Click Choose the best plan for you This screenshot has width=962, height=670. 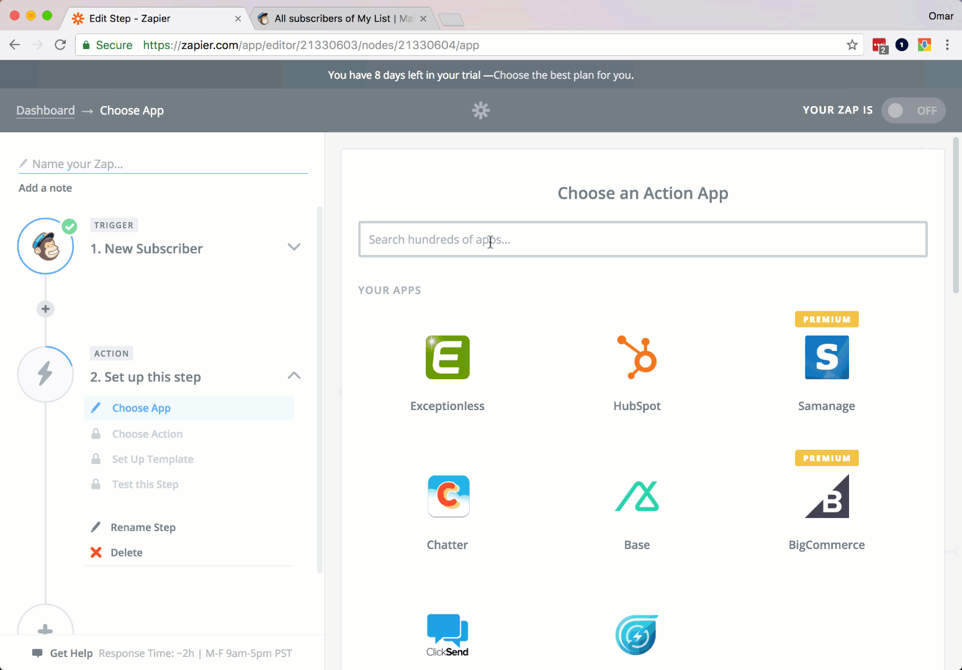point(564,75)
